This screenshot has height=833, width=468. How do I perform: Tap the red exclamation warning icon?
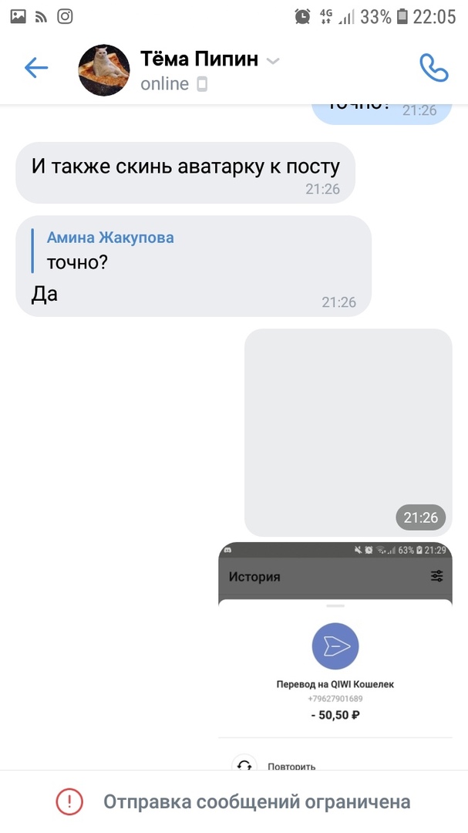point(69,801)
